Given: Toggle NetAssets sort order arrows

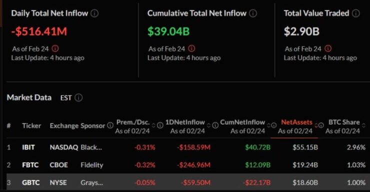Looking at the screenshot, I should tap(316, 125).
